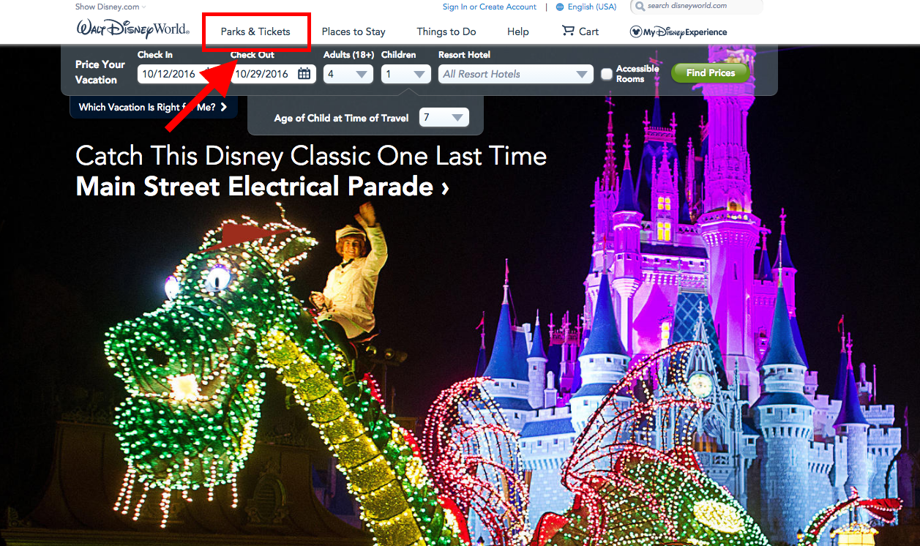The image size is (920, 546).
Task: Open the child age dropdown
Action: [444, 118]
